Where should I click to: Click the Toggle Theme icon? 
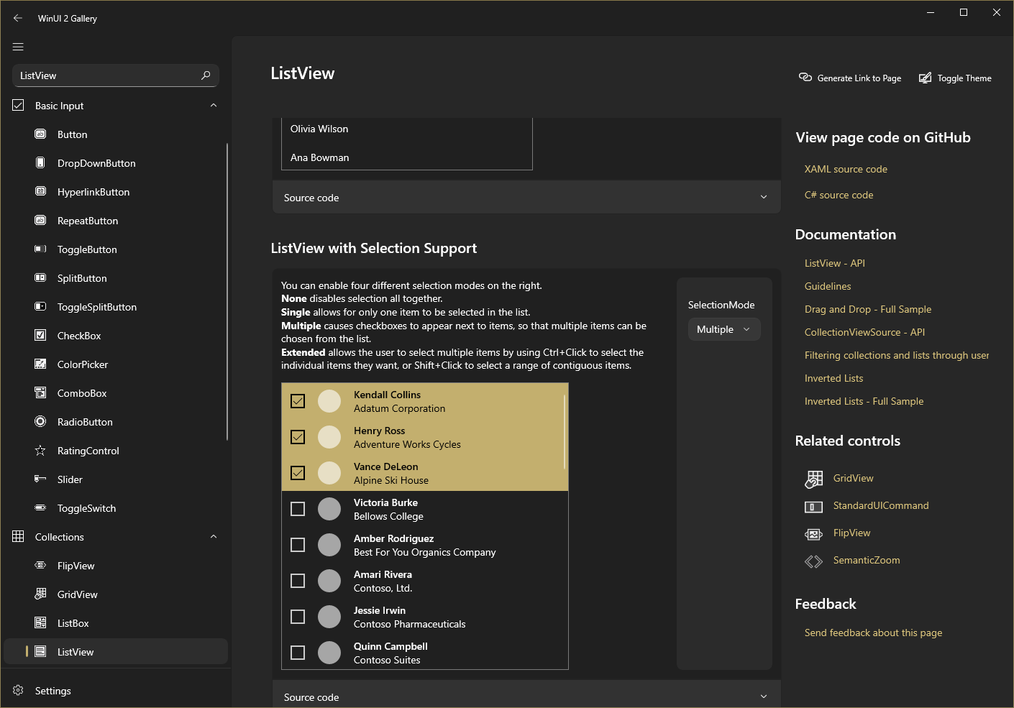coord(926,77)
